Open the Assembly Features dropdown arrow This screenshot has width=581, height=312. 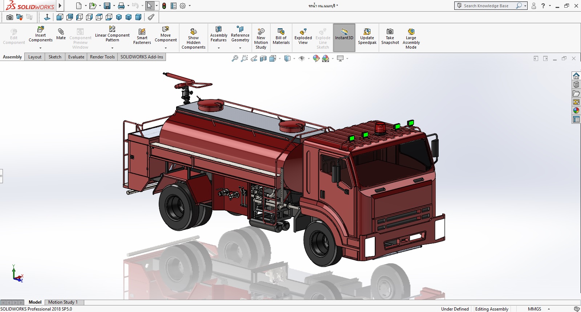click(x=219, y=48)
